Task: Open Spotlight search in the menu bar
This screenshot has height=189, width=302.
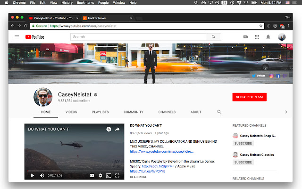Action: tap(196, 3)
